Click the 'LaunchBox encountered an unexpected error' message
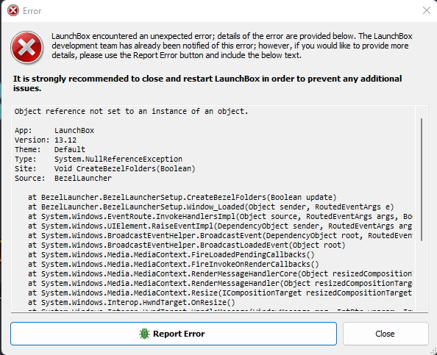This screenshot has height=355, width=437. pos(232,46)
